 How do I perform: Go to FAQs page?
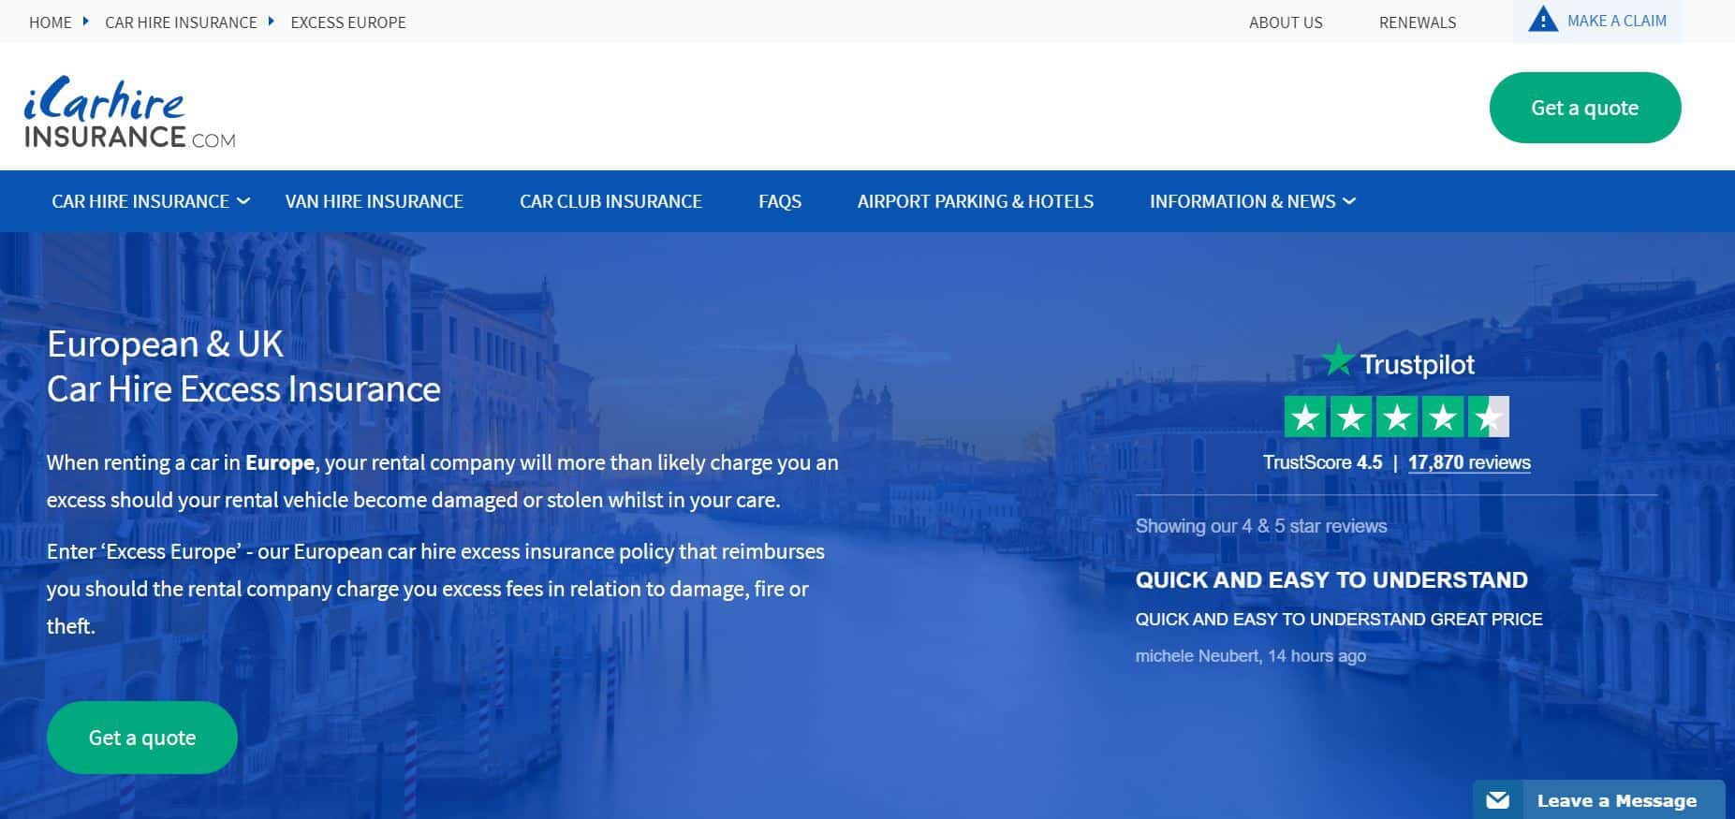click(x=779, y=201)
